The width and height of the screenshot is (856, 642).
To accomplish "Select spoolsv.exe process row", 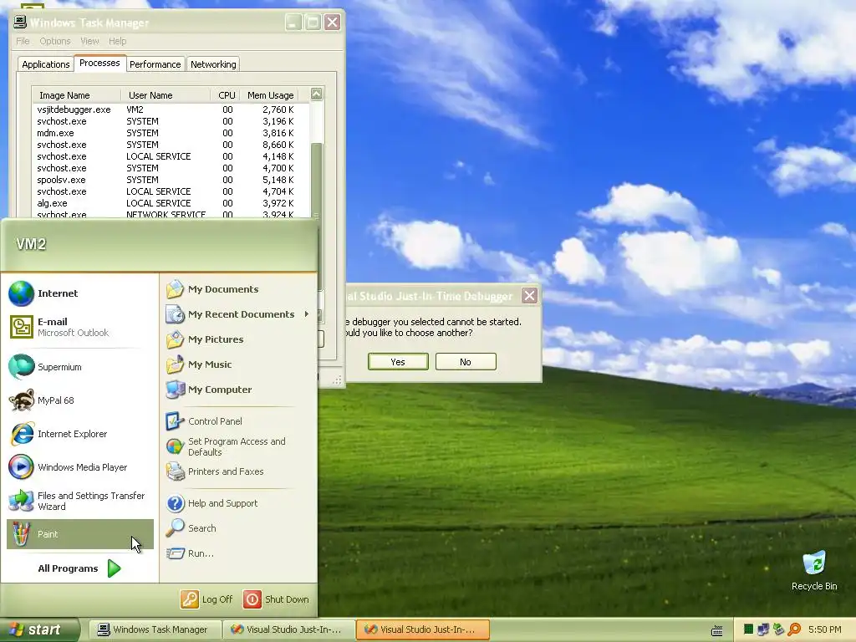I will (x=171, y=181).
